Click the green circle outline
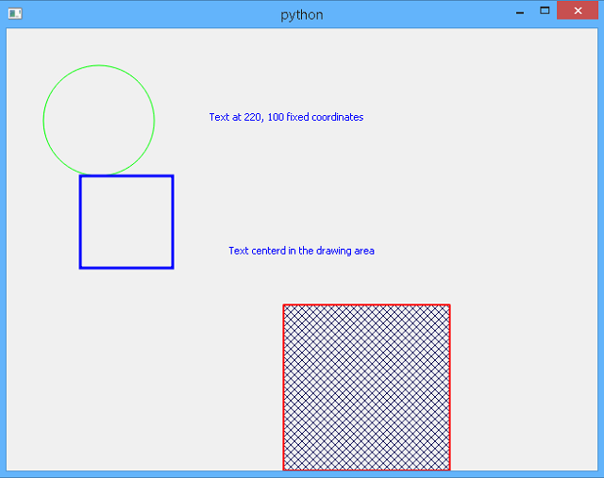Viewport: 604px width, 478px height. pos(99,120)
